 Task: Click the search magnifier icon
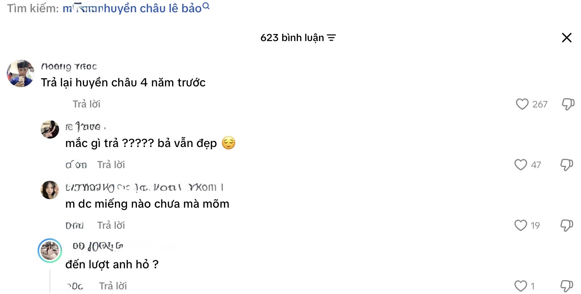coord(206,6)
